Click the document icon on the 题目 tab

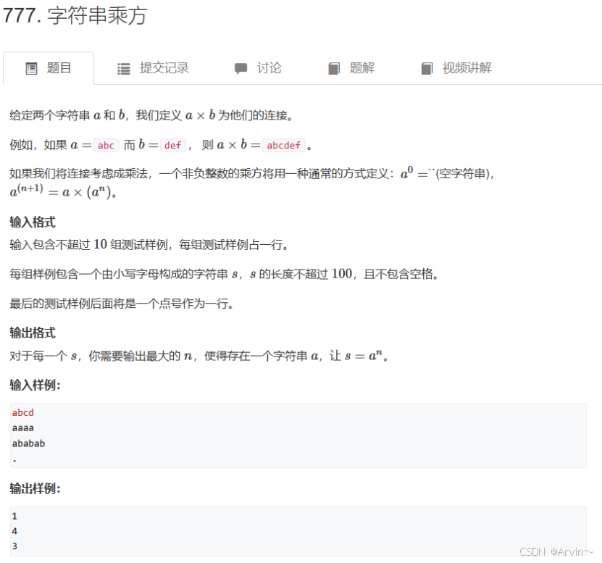31,67
